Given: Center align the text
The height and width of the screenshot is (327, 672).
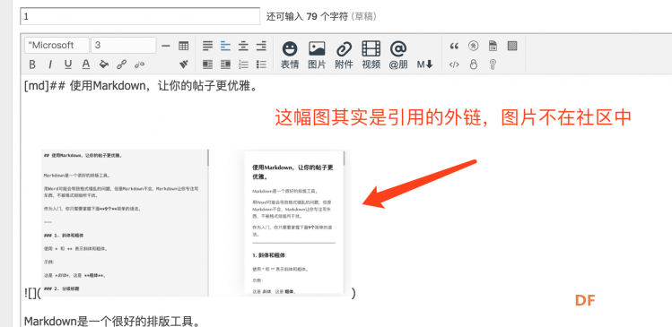Looking at the screenshot, I should click(x=243, y=46).
